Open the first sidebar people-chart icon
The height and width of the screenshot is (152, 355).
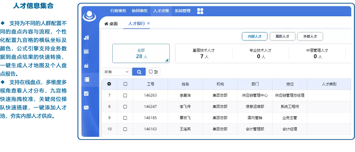tap(86, 37)
